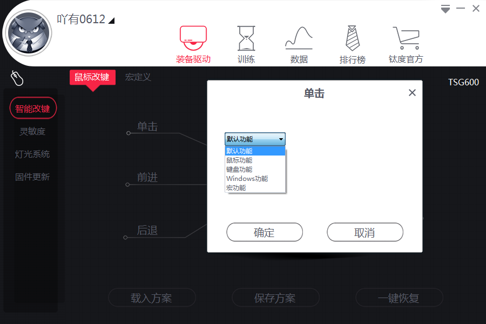Close the 单击 dialog
The width and height of the screenshot is (486, 324).
click(412, 93)
